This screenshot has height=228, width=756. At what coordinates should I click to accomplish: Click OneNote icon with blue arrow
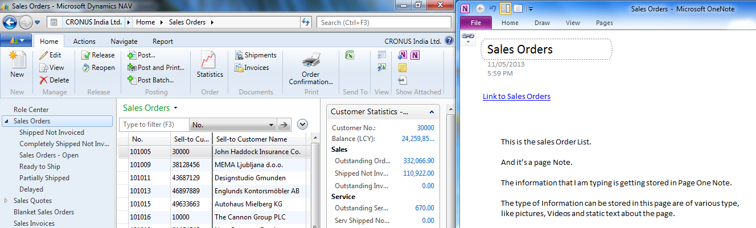tap(402, 55)
